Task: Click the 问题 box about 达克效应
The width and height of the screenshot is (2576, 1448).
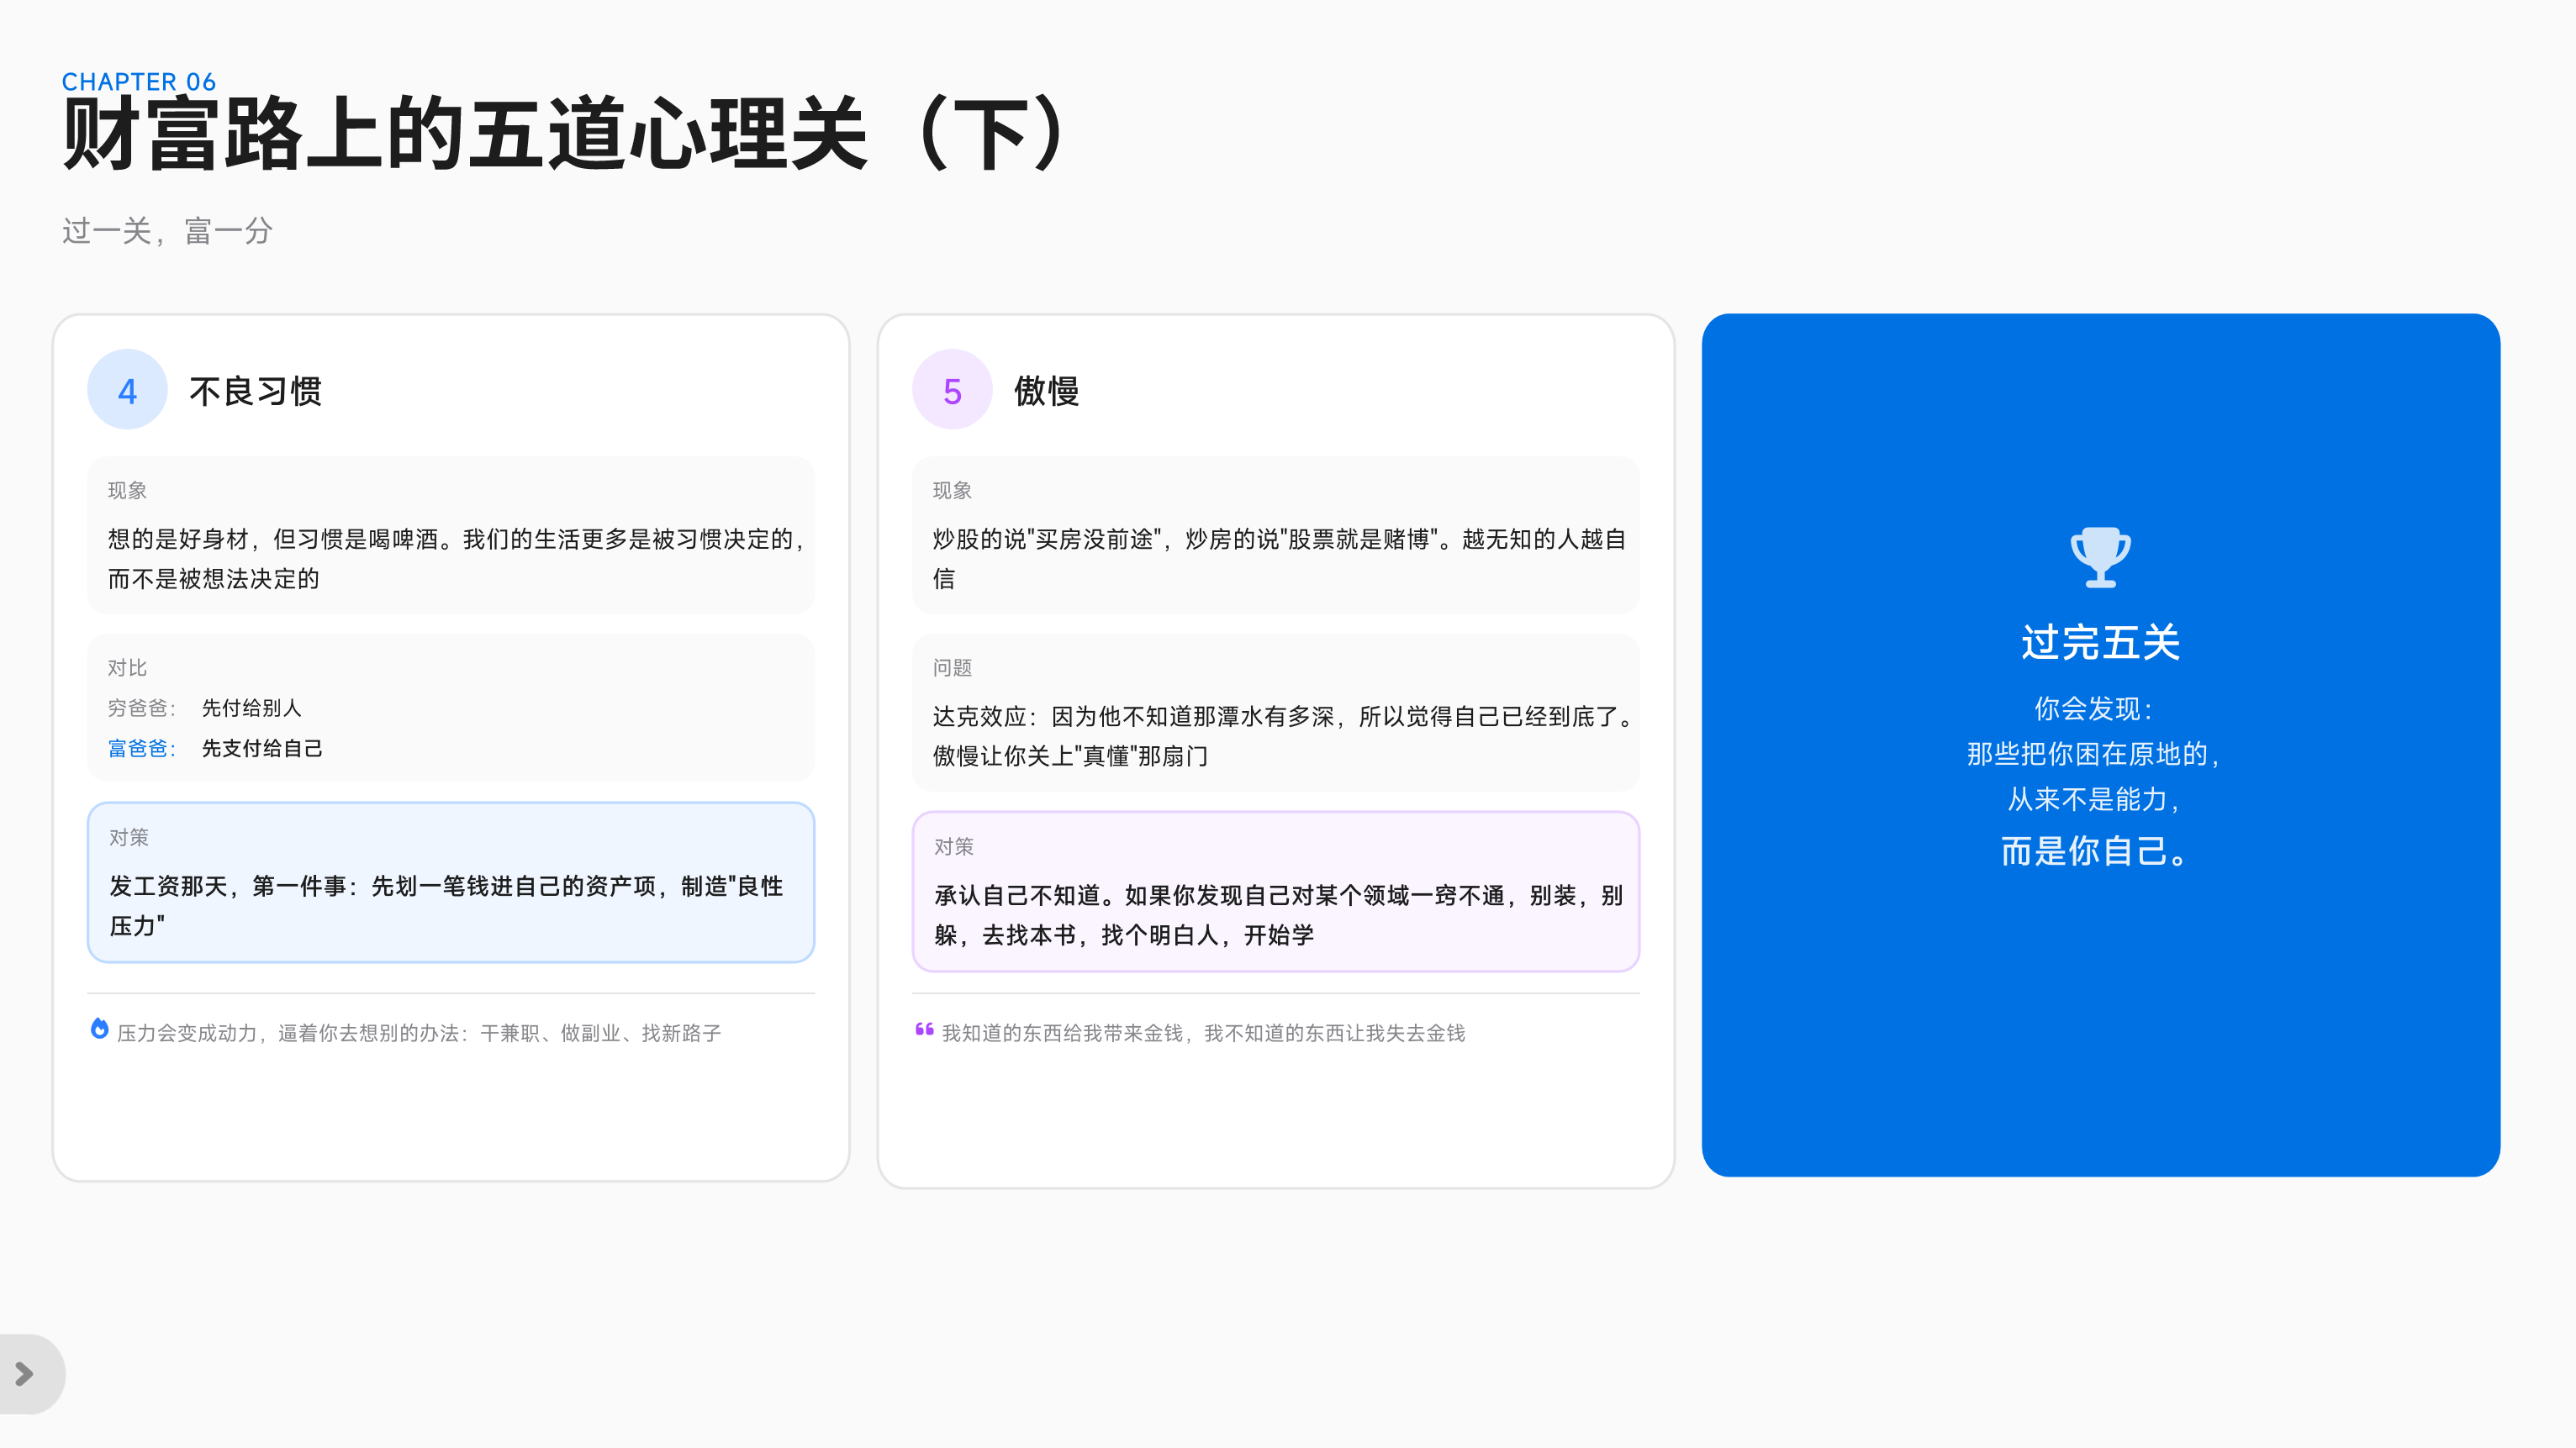Action: 1275,713
